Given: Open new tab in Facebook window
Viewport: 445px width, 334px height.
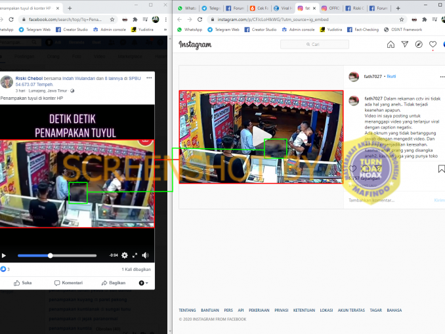Looking at the screenshot, I should [x=70, y=9].
